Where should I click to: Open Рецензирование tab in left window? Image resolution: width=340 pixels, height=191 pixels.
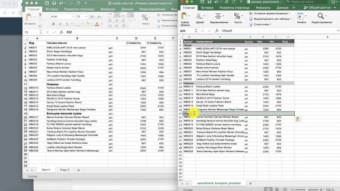(x=152, y=9)
